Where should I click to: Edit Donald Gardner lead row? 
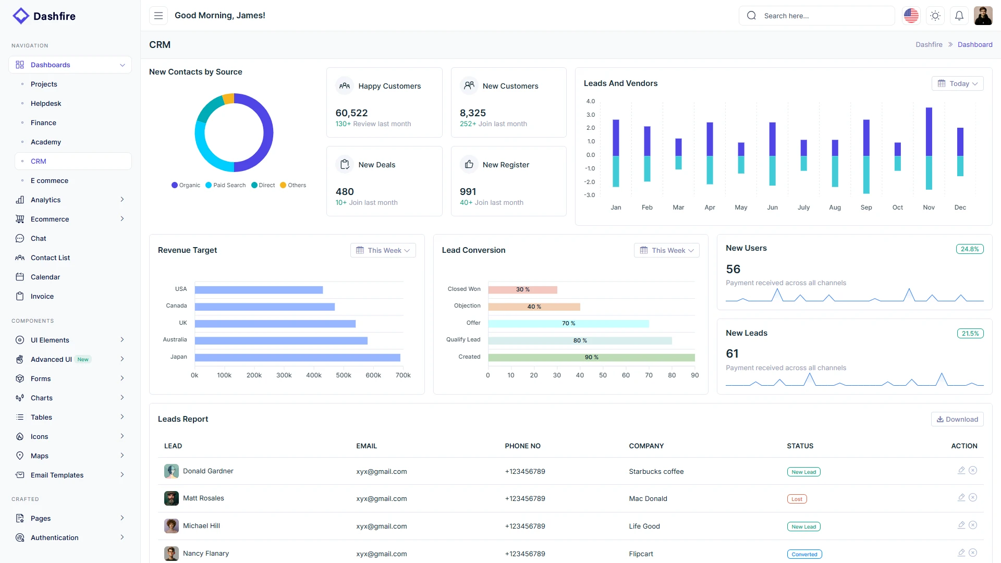pyautogui.click(x=961, y=470)
